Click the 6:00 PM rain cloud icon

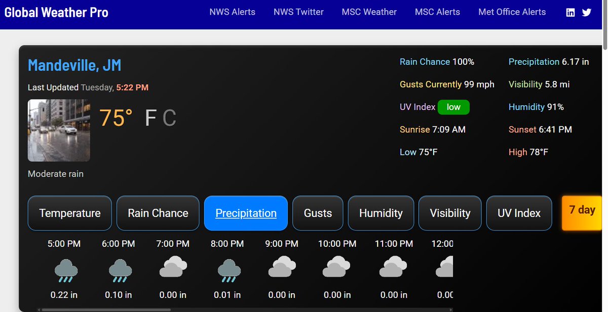pos(120,270)
